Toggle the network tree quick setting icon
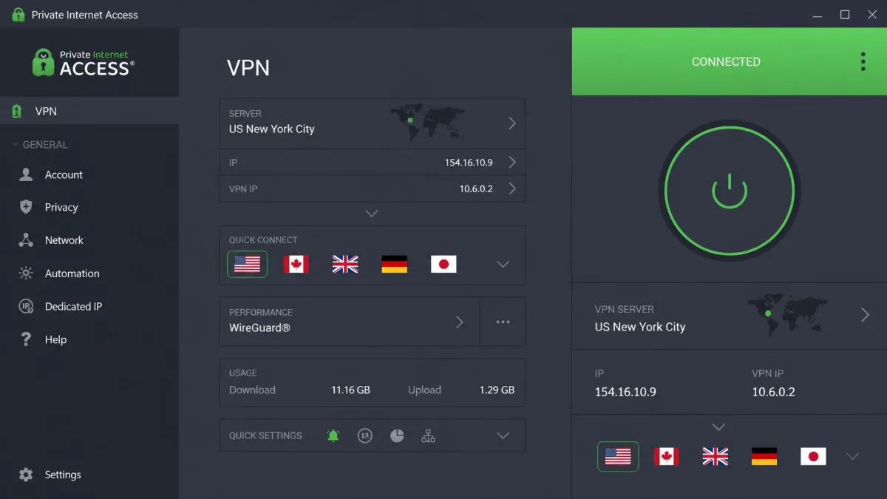This screenshot has width=887, height=499. (428, 435)
